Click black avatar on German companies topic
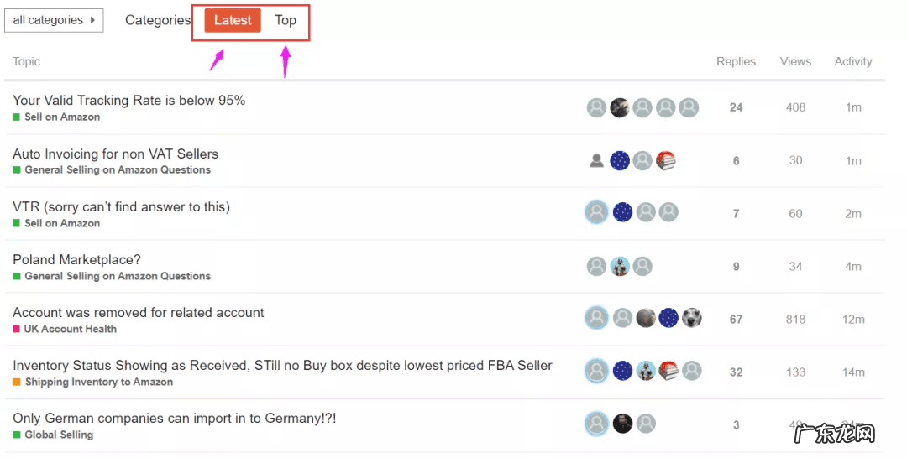The height and width of the screenshot is (458, 907). click(x=622, y=424)
